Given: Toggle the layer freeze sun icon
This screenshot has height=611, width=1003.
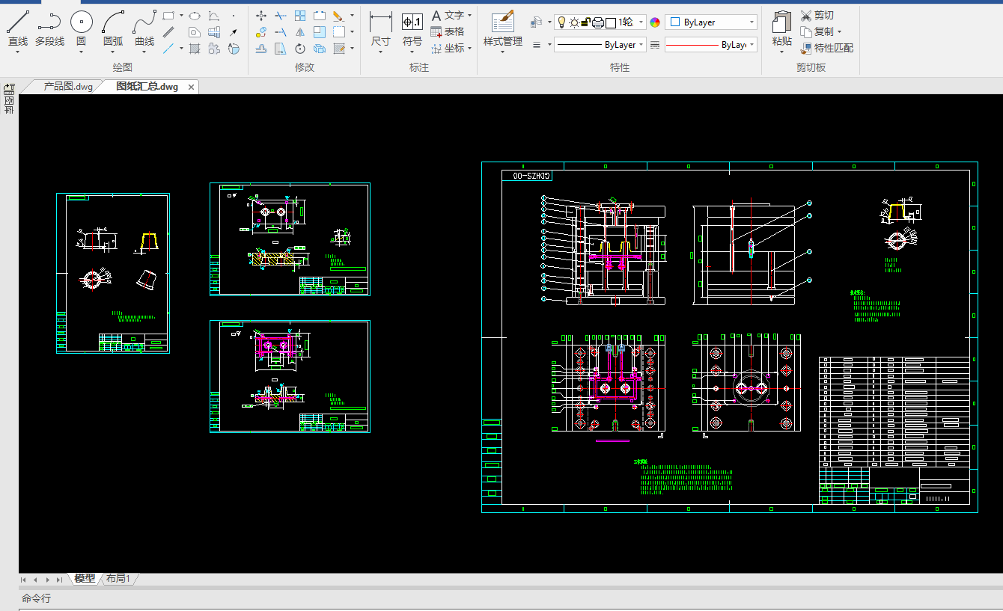Looking at the screenshot, I should point(574,22).
